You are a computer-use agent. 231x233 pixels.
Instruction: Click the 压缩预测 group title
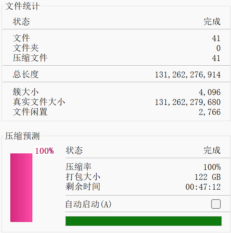pos(22,136)
